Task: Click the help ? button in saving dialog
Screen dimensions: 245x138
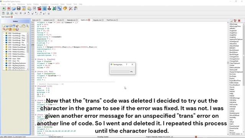Action: click(x=127, y=64)
